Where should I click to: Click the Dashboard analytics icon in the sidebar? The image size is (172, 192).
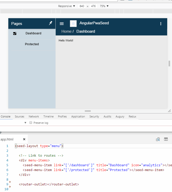[15, 33]
